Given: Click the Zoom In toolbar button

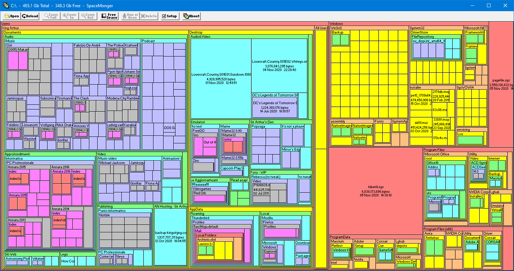Looking at the screenshot, I should tap(69, 16).
